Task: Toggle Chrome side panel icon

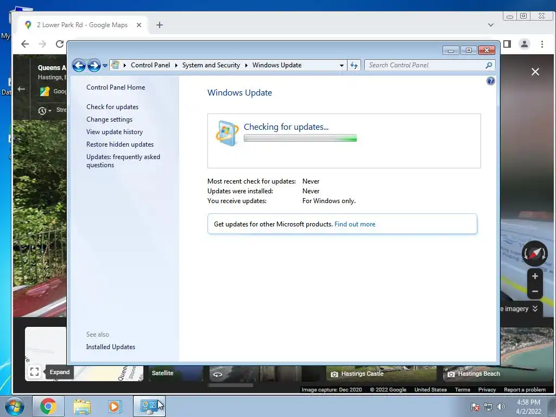Action: 507,44
